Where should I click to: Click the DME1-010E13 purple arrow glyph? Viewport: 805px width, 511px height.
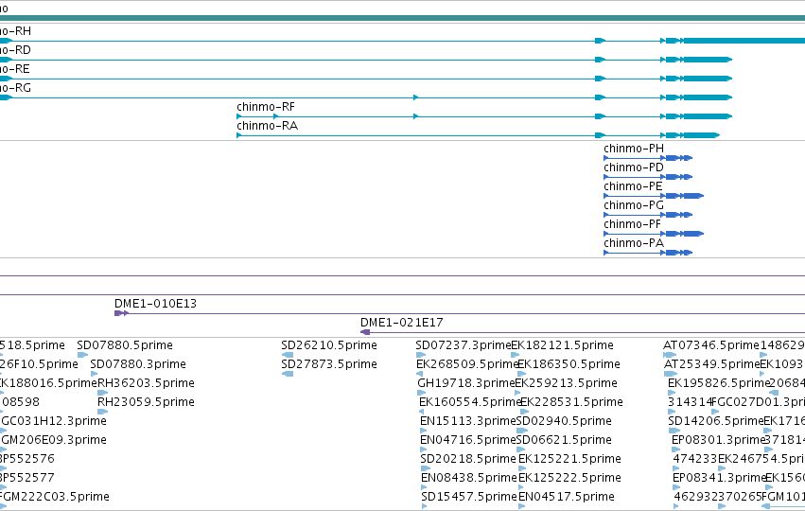[121, 313]
